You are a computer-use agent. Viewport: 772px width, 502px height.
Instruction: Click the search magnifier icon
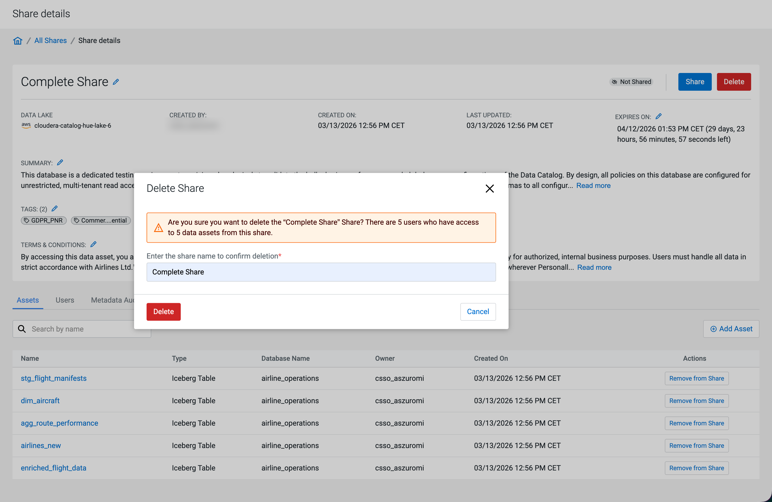[x=22, y=329]
